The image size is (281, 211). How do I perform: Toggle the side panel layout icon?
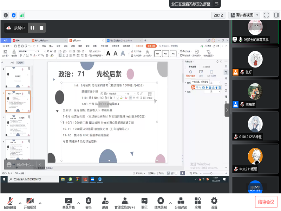(276, 15)
